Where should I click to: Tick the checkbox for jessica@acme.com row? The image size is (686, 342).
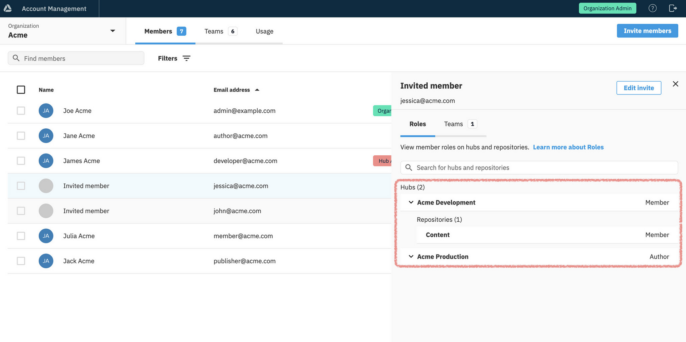point(21,186)
